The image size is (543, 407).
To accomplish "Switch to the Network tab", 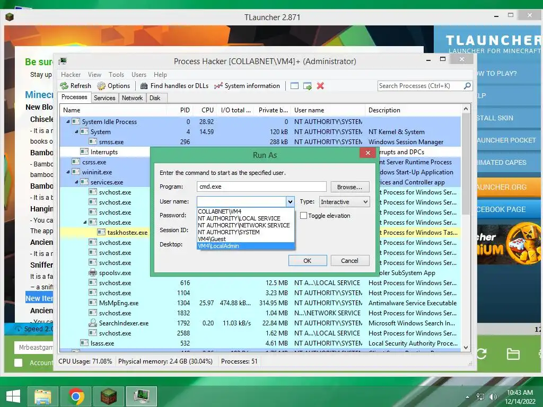I will point(132,98).
